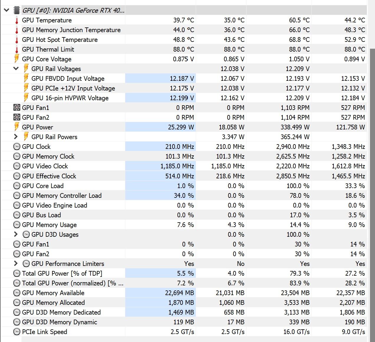Viewport: 375px width, 342px height.
Task: Select the Total GPU Power [% of TDP] label
Action: point(62,273)
